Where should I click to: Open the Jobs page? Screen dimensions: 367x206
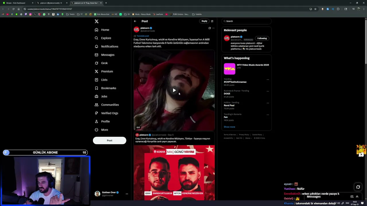tap(101, 96)
